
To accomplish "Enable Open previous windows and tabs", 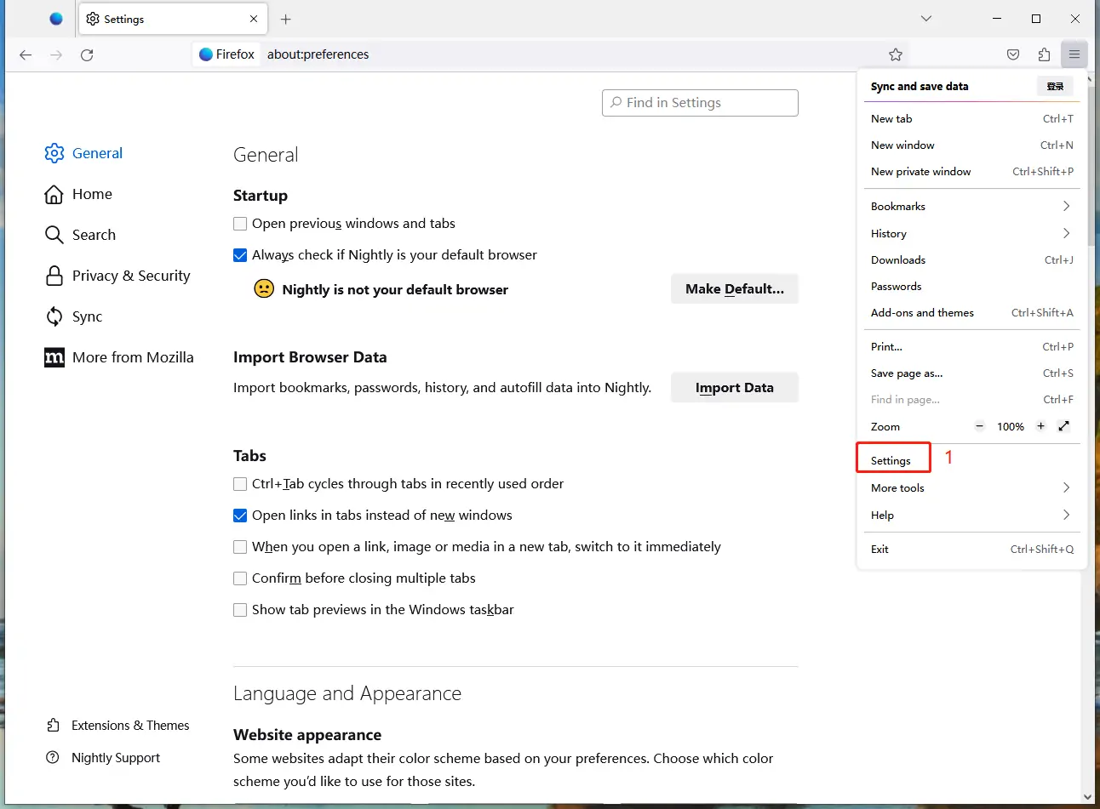I will tap(240, 223).
